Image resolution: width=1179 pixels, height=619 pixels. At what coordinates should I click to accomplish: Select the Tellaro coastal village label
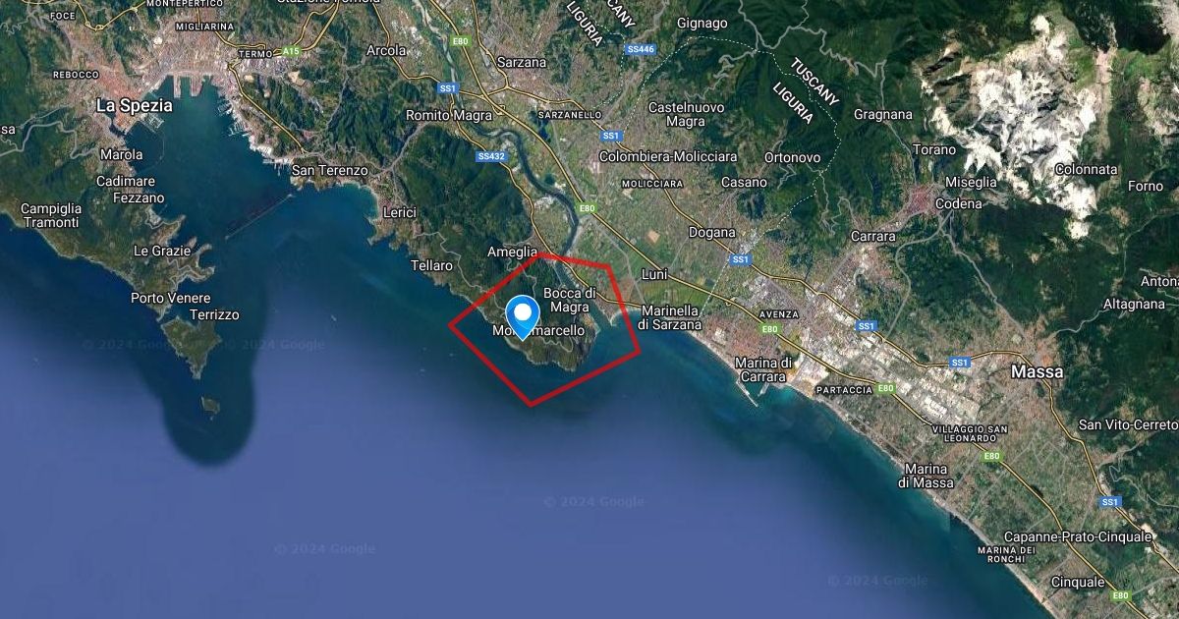coord(432,265)
